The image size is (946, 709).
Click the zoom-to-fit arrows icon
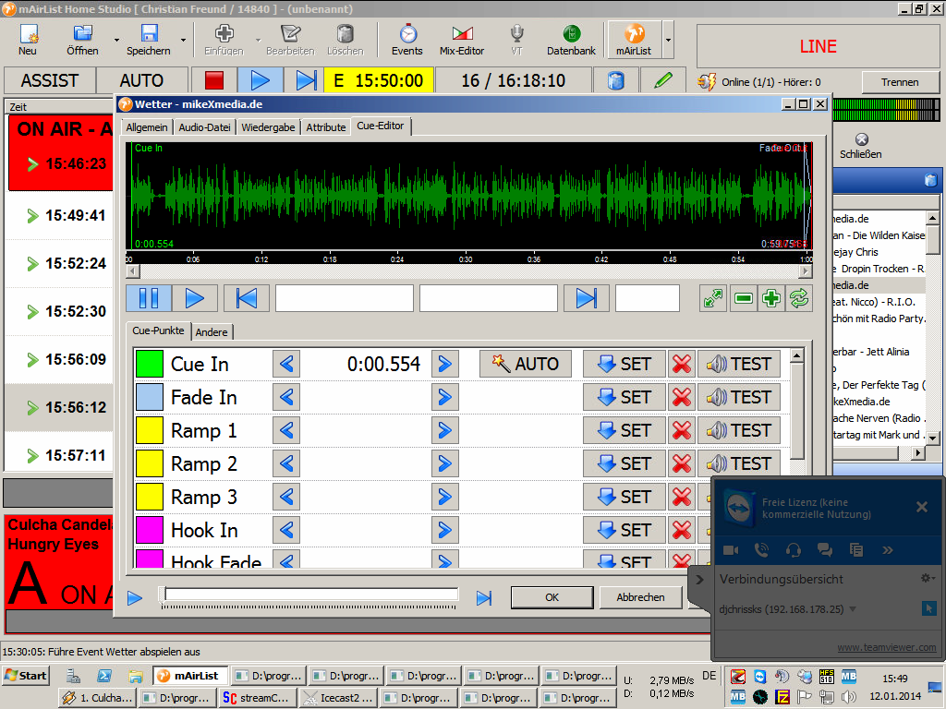point(713,298)
